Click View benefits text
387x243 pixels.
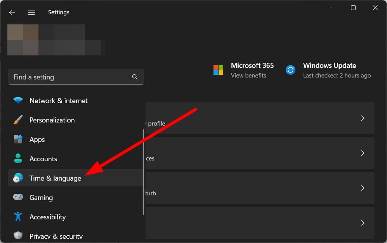(x=248, y=76)
